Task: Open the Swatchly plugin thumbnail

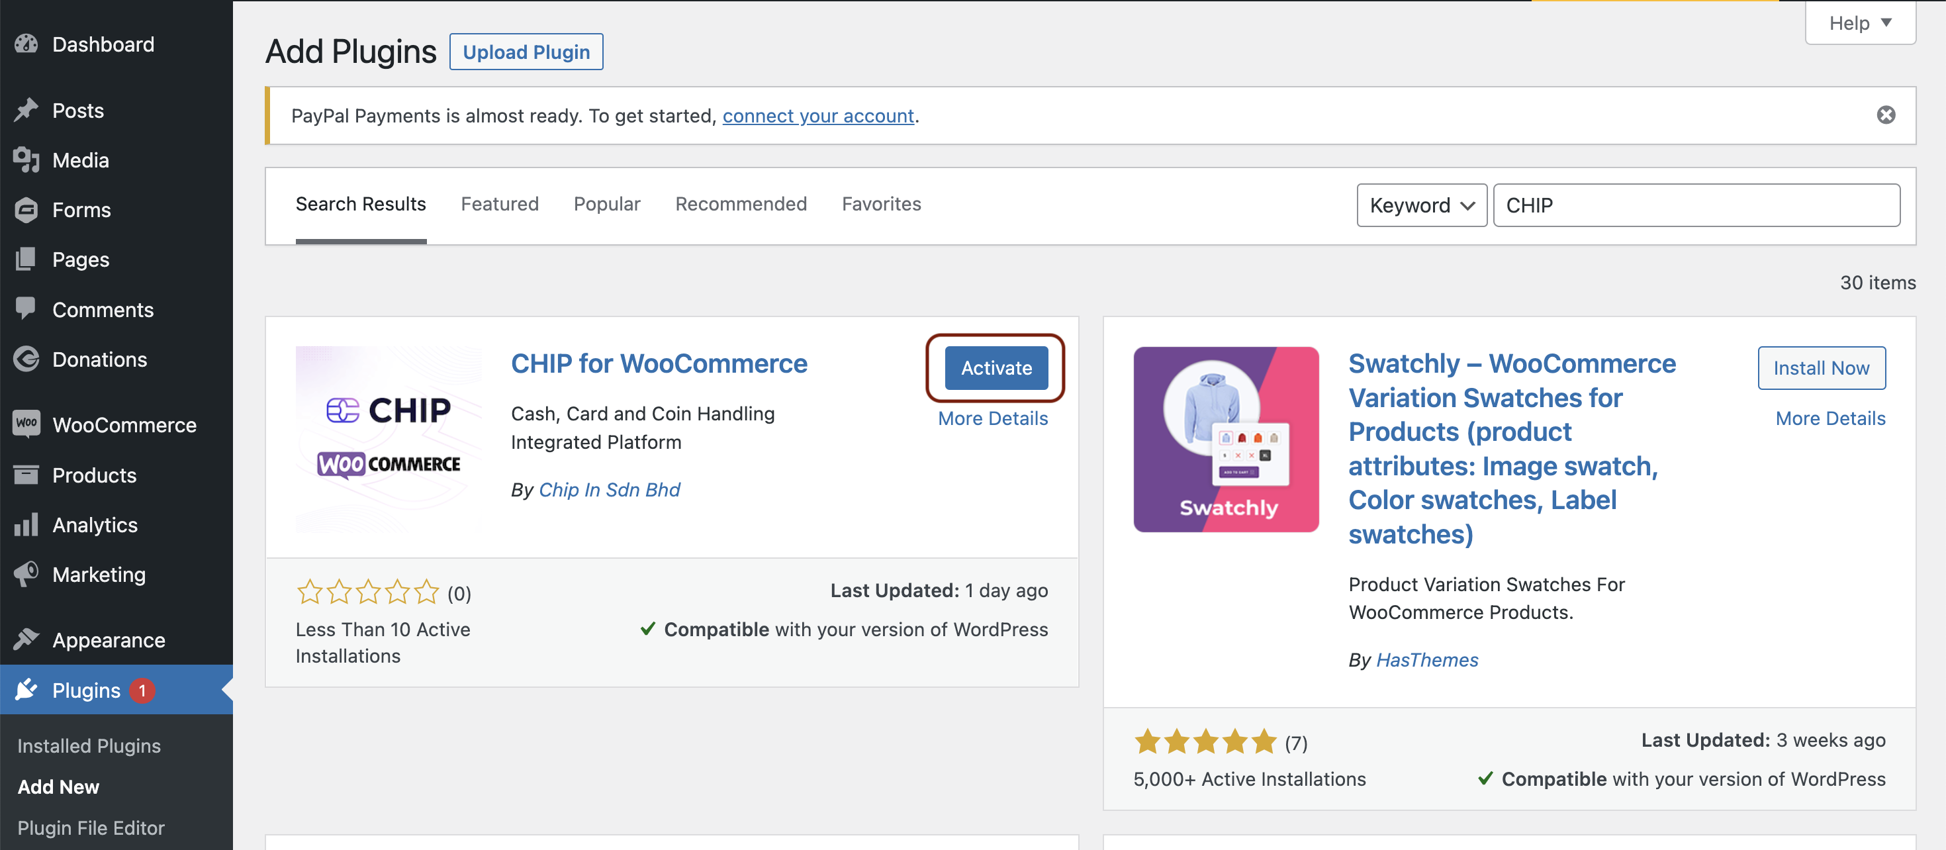Action: click(1226, 440)
